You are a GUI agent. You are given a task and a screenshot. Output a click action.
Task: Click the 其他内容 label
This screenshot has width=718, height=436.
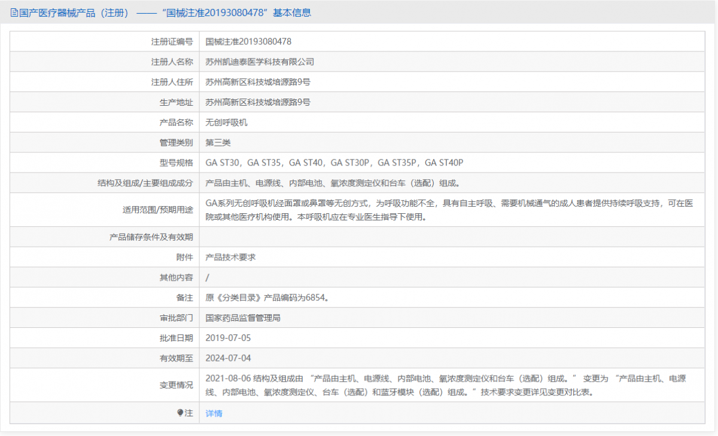[177, 277]
